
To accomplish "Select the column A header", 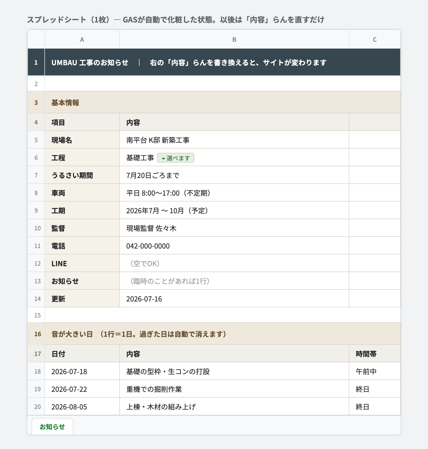I will pos(82,40).
